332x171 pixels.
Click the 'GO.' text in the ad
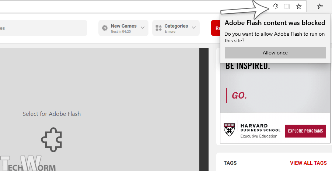pyautogui.click(x=239, y=96)
